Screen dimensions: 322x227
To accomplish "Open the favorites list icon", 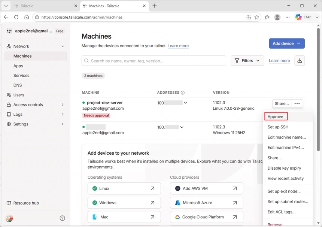I will 267,17.
